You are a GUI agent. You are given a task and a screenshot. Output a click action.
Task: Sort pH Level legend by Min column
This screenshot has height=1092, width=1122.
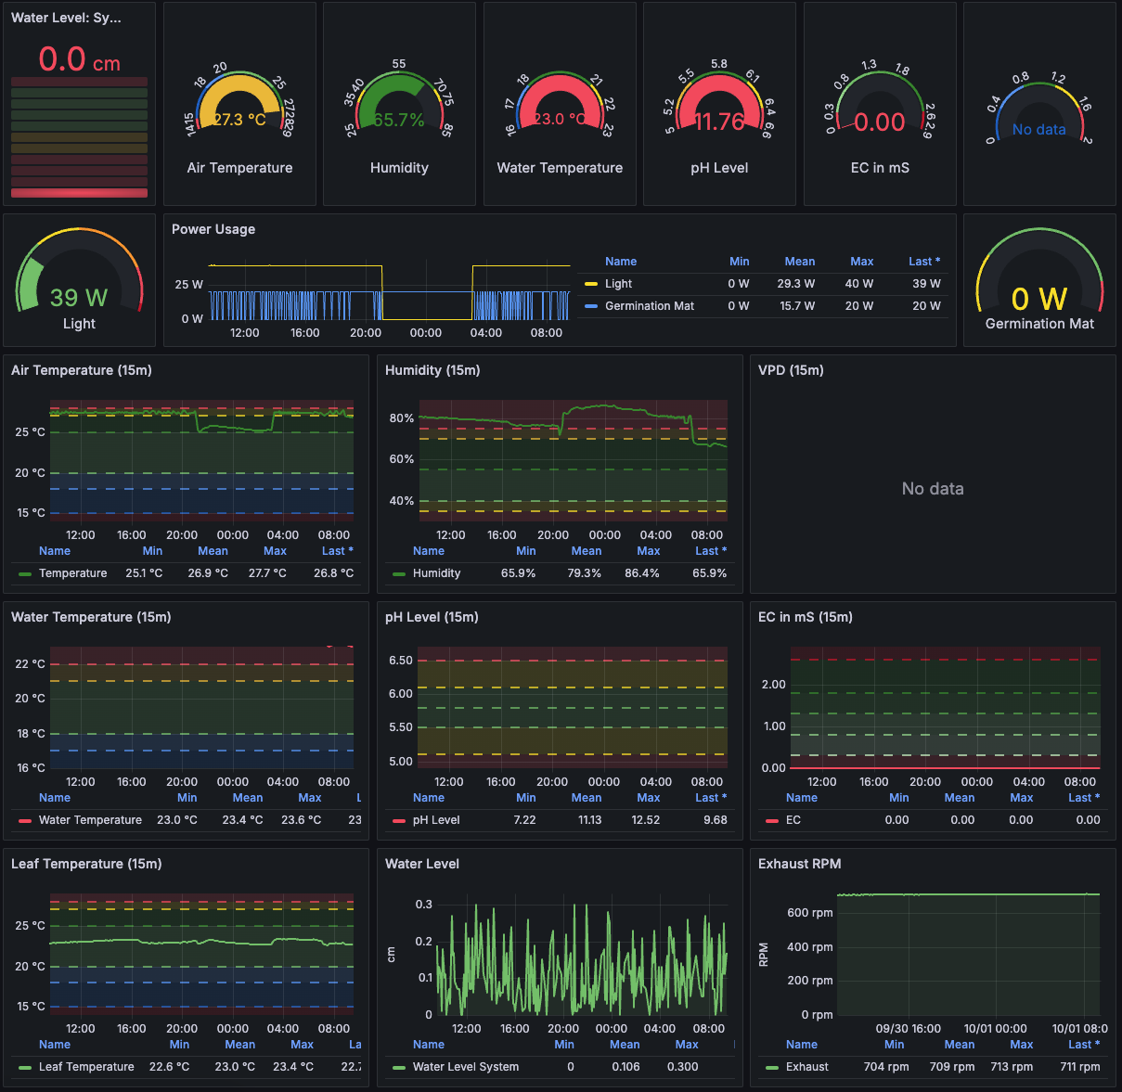point(525,798)
